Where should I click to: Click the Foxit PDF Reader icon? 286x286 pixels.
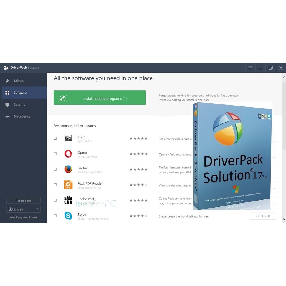[x=68, y=185]
